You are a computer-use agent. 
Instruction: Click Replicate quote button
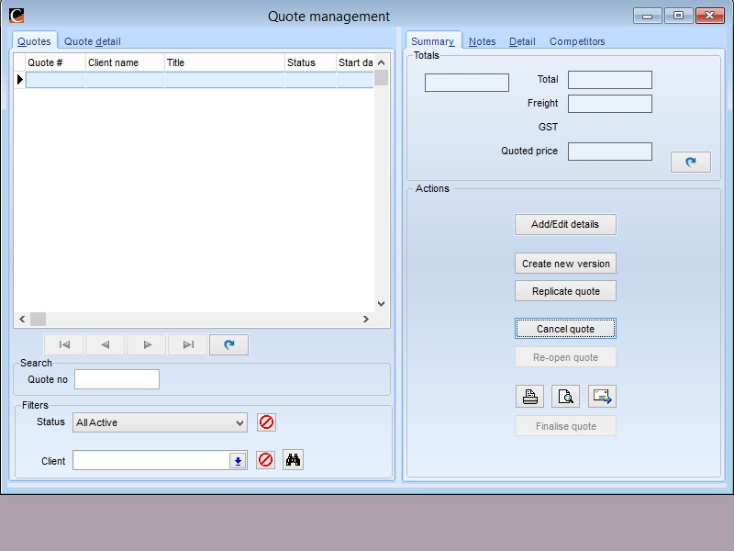pos(565,291)
